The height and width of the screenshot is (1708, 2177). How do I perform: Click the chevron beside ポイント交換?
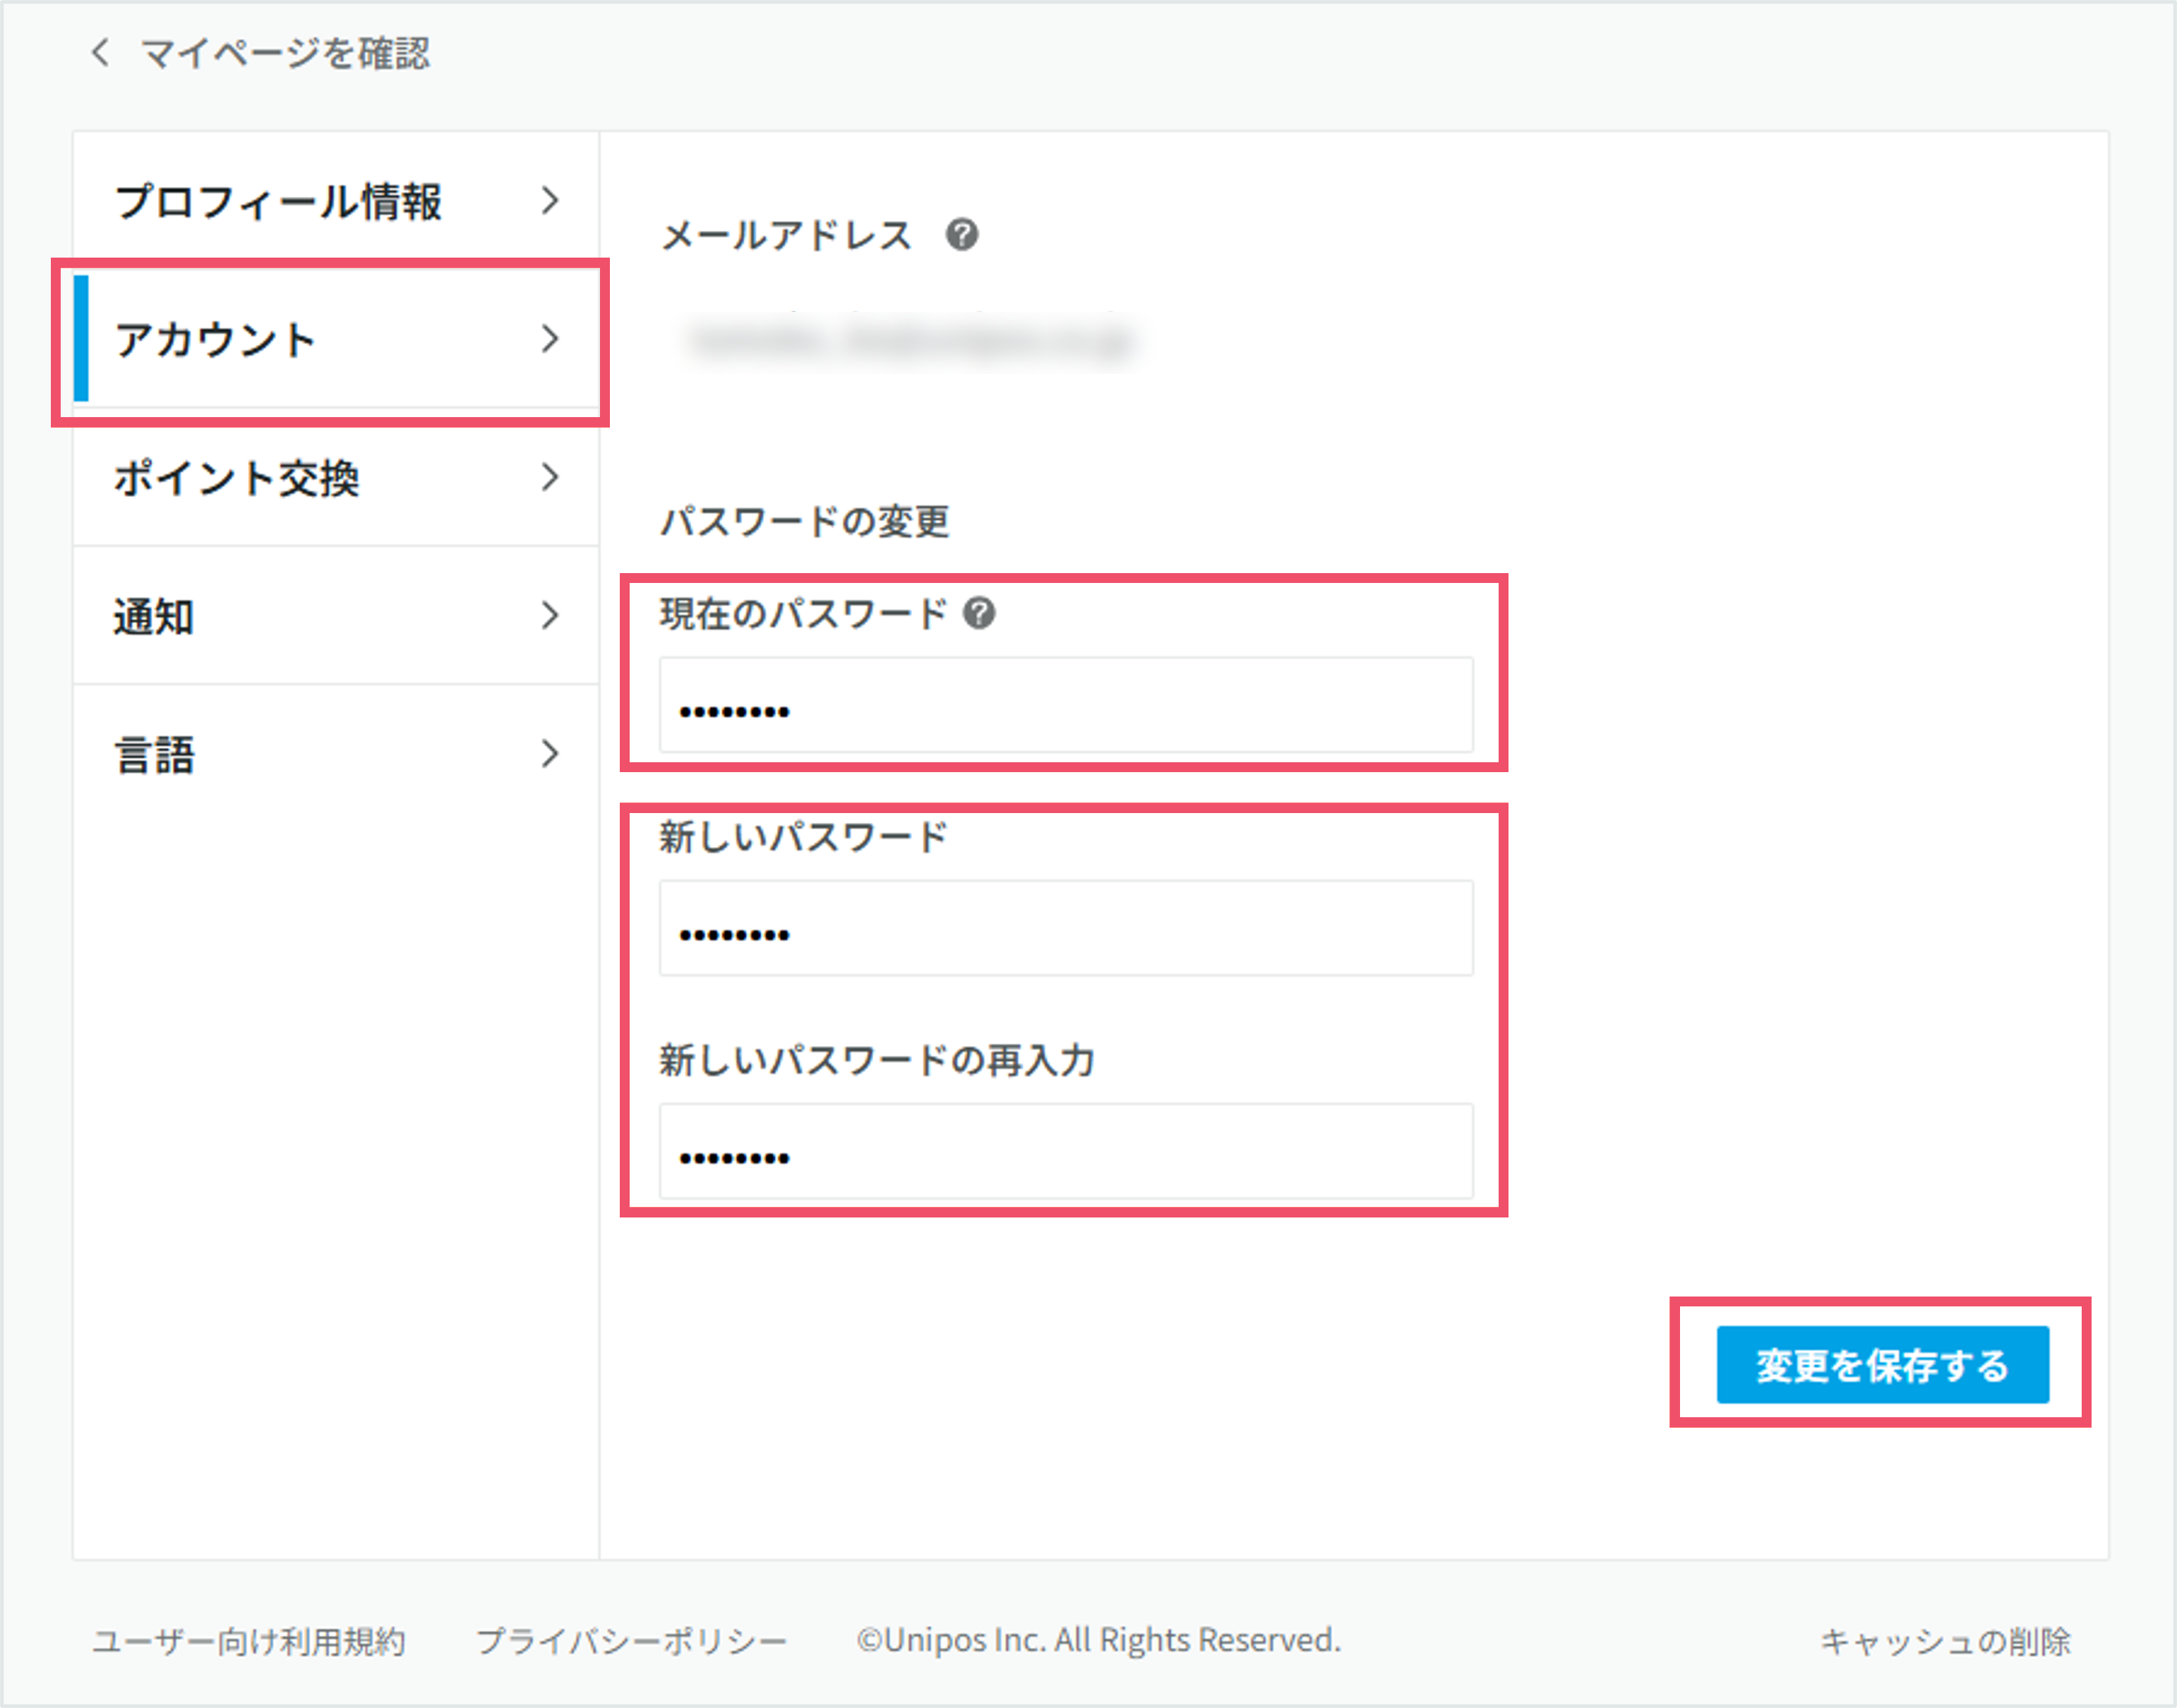coord(550,477)
